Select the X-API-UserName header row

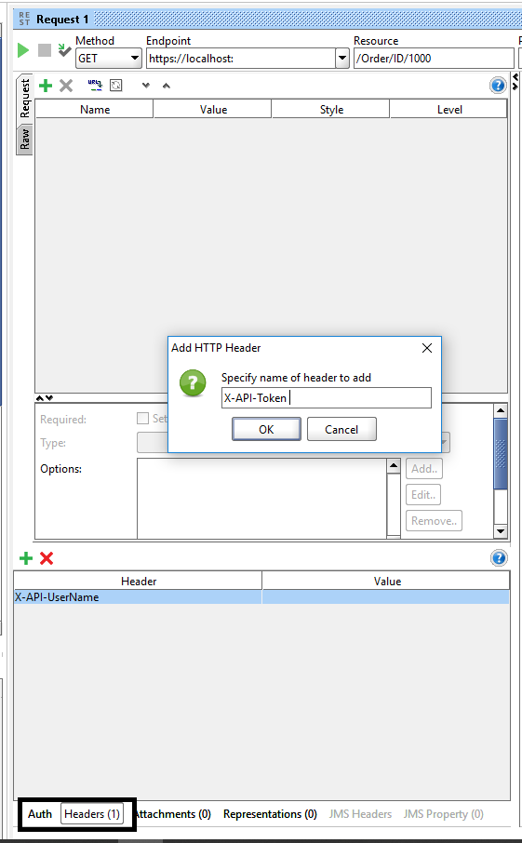coord(261,596)
